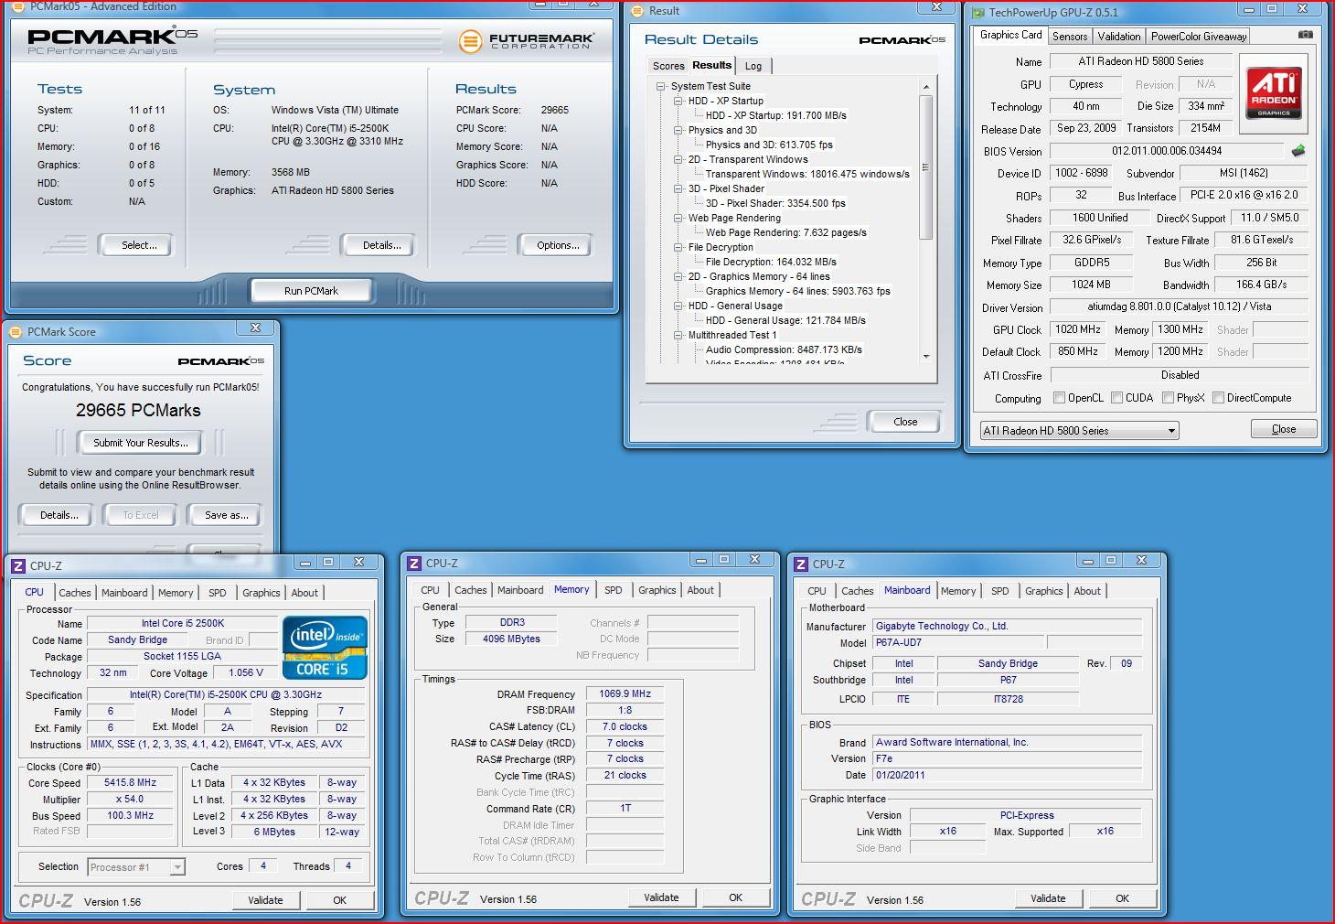Click scroll down arrow in Result Details tree
Viewport: 1335px width, 924px height.
(926, 357)
